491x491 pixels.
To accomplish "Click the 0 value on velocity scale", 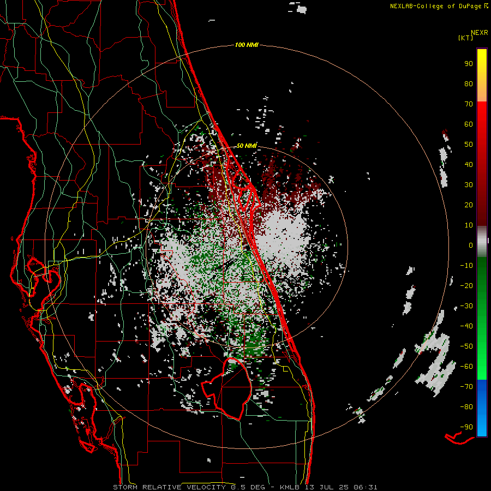I will point(471,245).
